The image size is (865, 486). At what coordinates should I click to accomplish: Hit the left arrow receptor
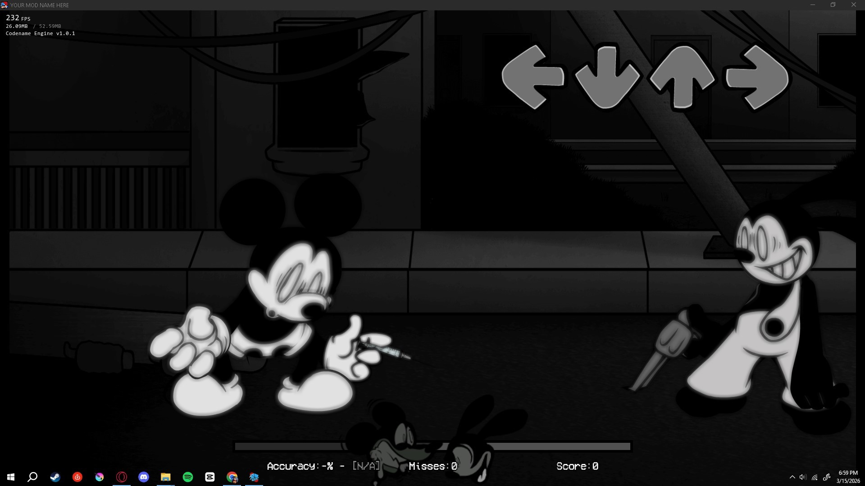(533, 77)
